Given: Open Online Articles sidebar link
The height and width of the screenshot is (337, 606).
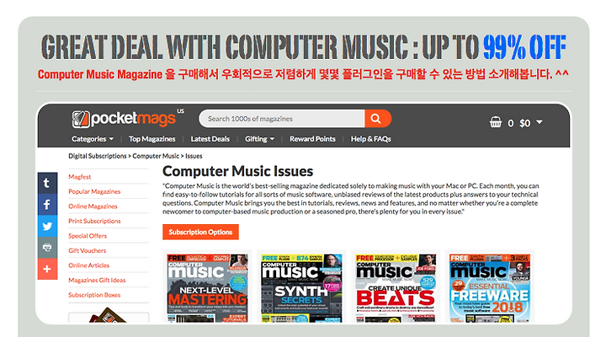Looking at the screenshot, I should [89, 265].
